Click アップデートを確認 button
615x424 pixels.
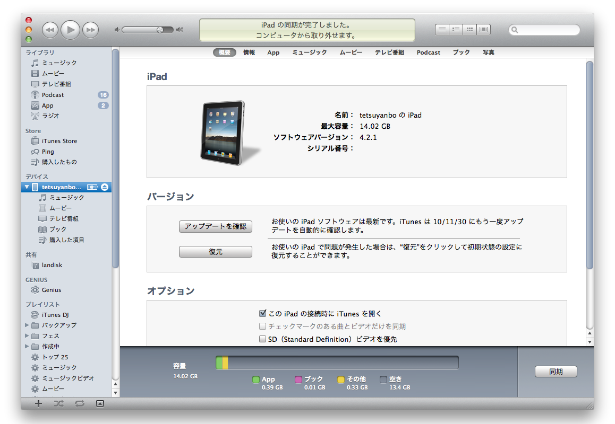215,226
